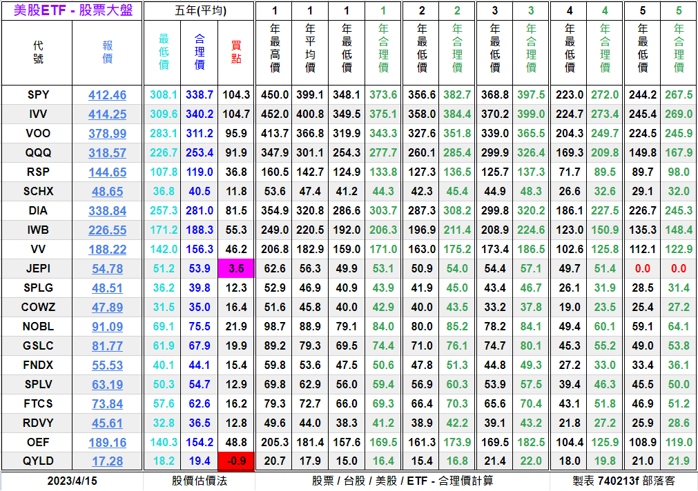Image resolution: width=698 pixels, height=491 pixels.
Task: Click the 股價估價法 footer cell
Action: point(199,481)
